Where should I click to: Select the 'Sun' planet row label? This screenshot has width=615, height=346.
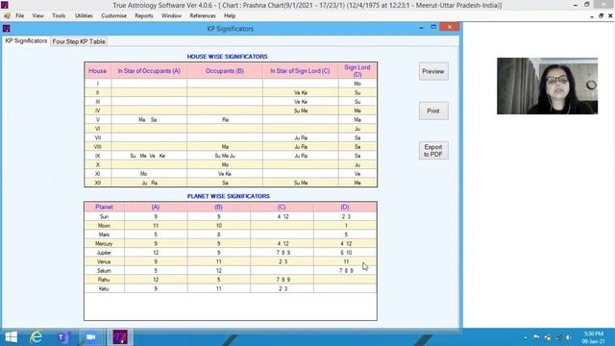[104, 216]
